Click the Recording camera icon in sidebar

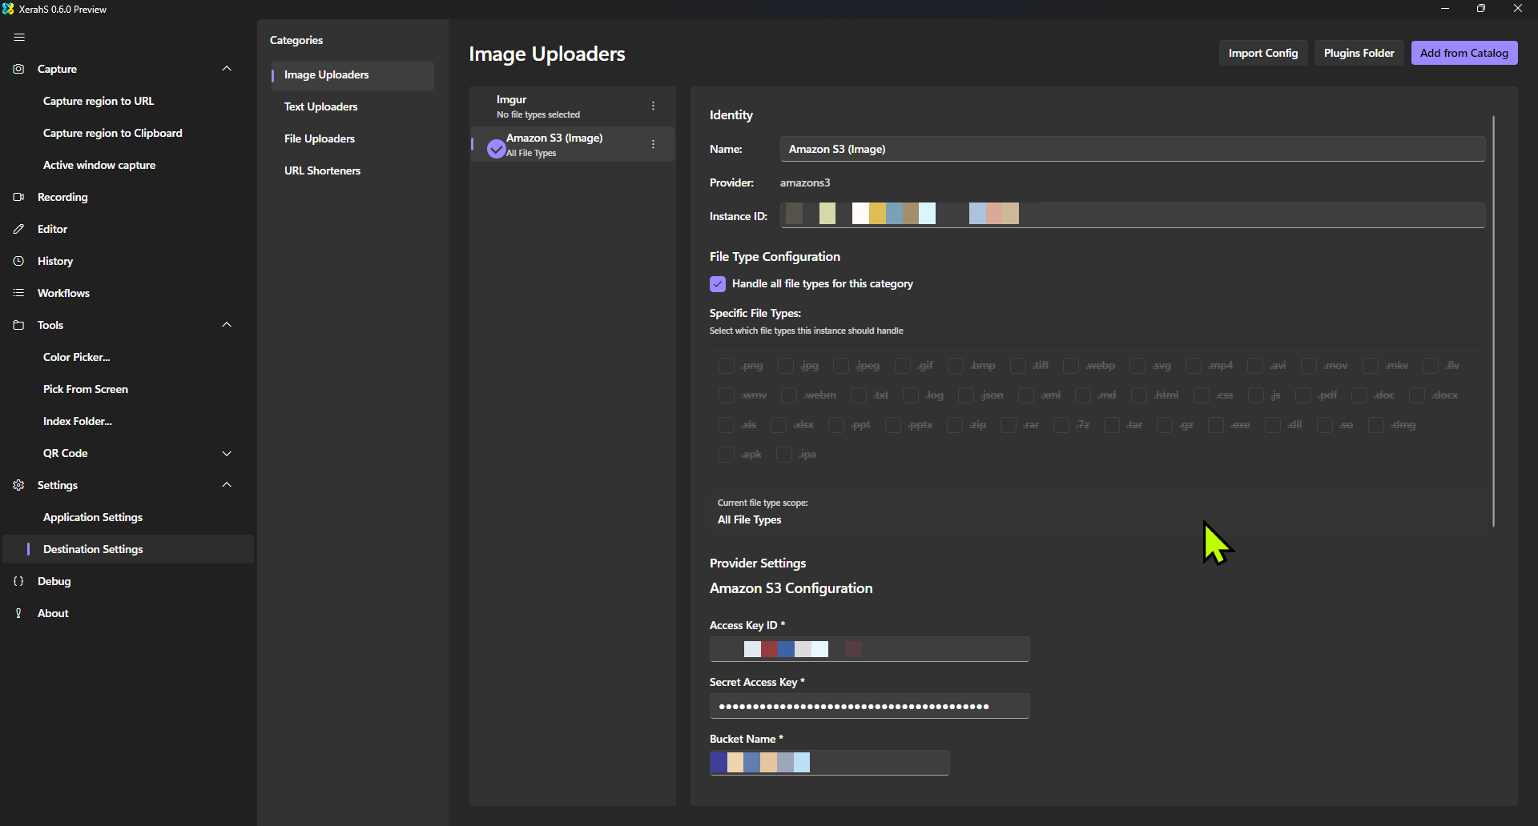coord(18,197)
